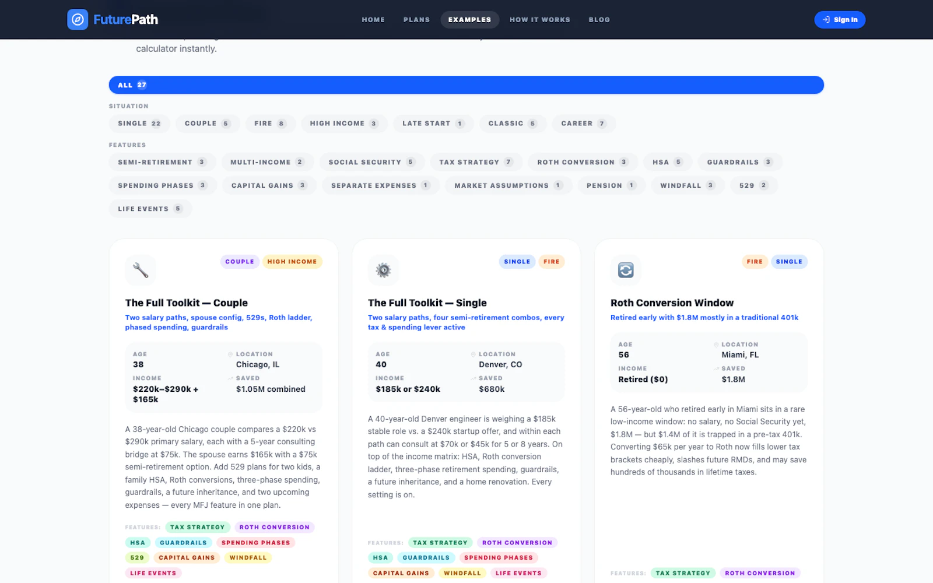Toggle the Career filter chip
The height and width of the screenshot is (583, 933).
[584, 124]
